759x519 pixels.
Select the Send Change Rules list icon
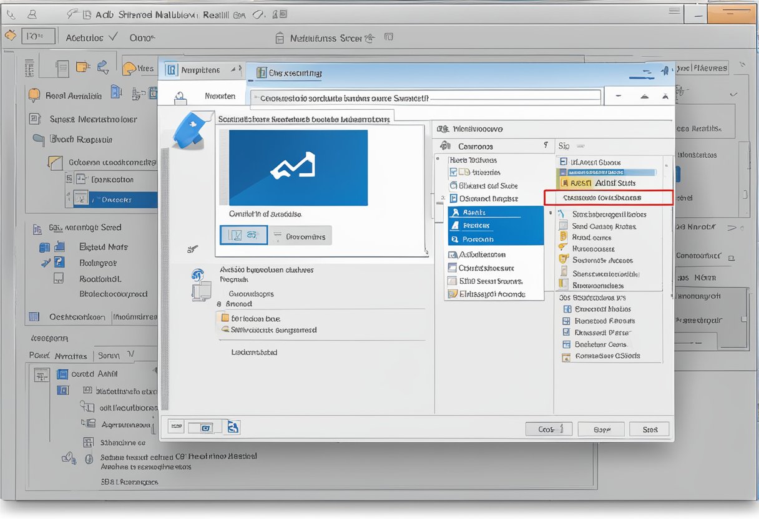[x=566, y=226]
